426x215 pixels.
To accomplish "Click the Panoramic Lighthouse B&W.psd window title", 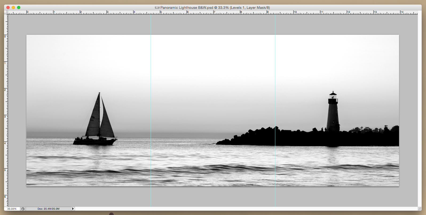I will click(x=215, y=7).
